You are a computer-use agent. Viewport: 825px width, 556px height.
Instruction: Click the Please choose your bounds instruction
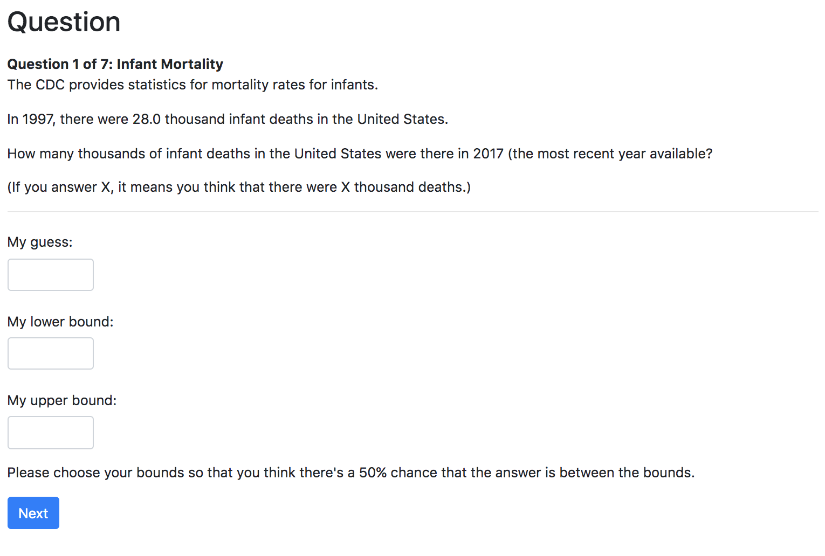coord(351,472)
